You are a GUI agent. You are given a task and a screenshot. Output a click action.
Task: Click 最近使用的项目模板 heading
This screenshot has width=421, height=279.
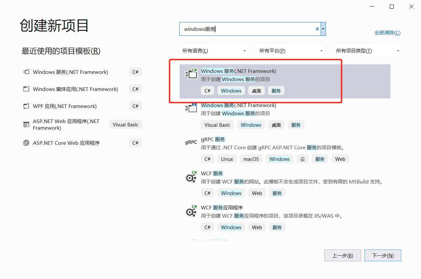pyautogui.click(x=61, y=51)
